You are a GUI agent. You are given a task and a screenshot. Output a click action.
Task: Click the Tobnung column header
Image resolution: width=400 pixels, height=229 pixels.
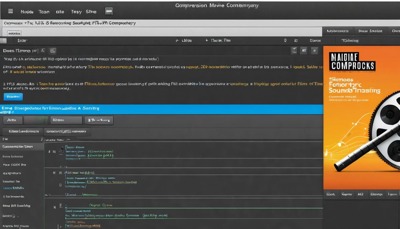pyautogui.click(x=350, y=41)
